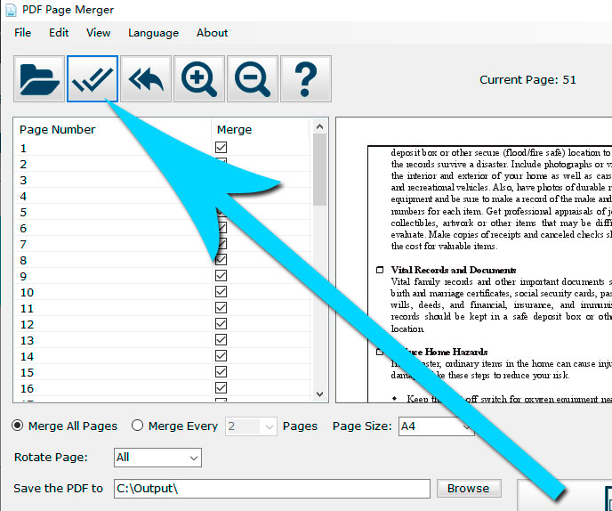Select the Merge Every radio button
This screenshot has width=612, height=511.
(x=137, y=425)
